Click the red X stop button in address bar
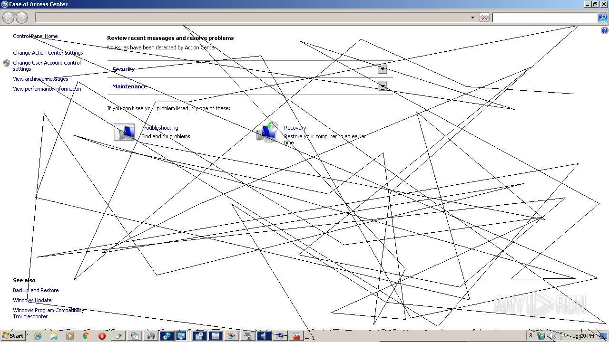Image resolution: width=609 pixels, height=342 pixels. (484, 18)
